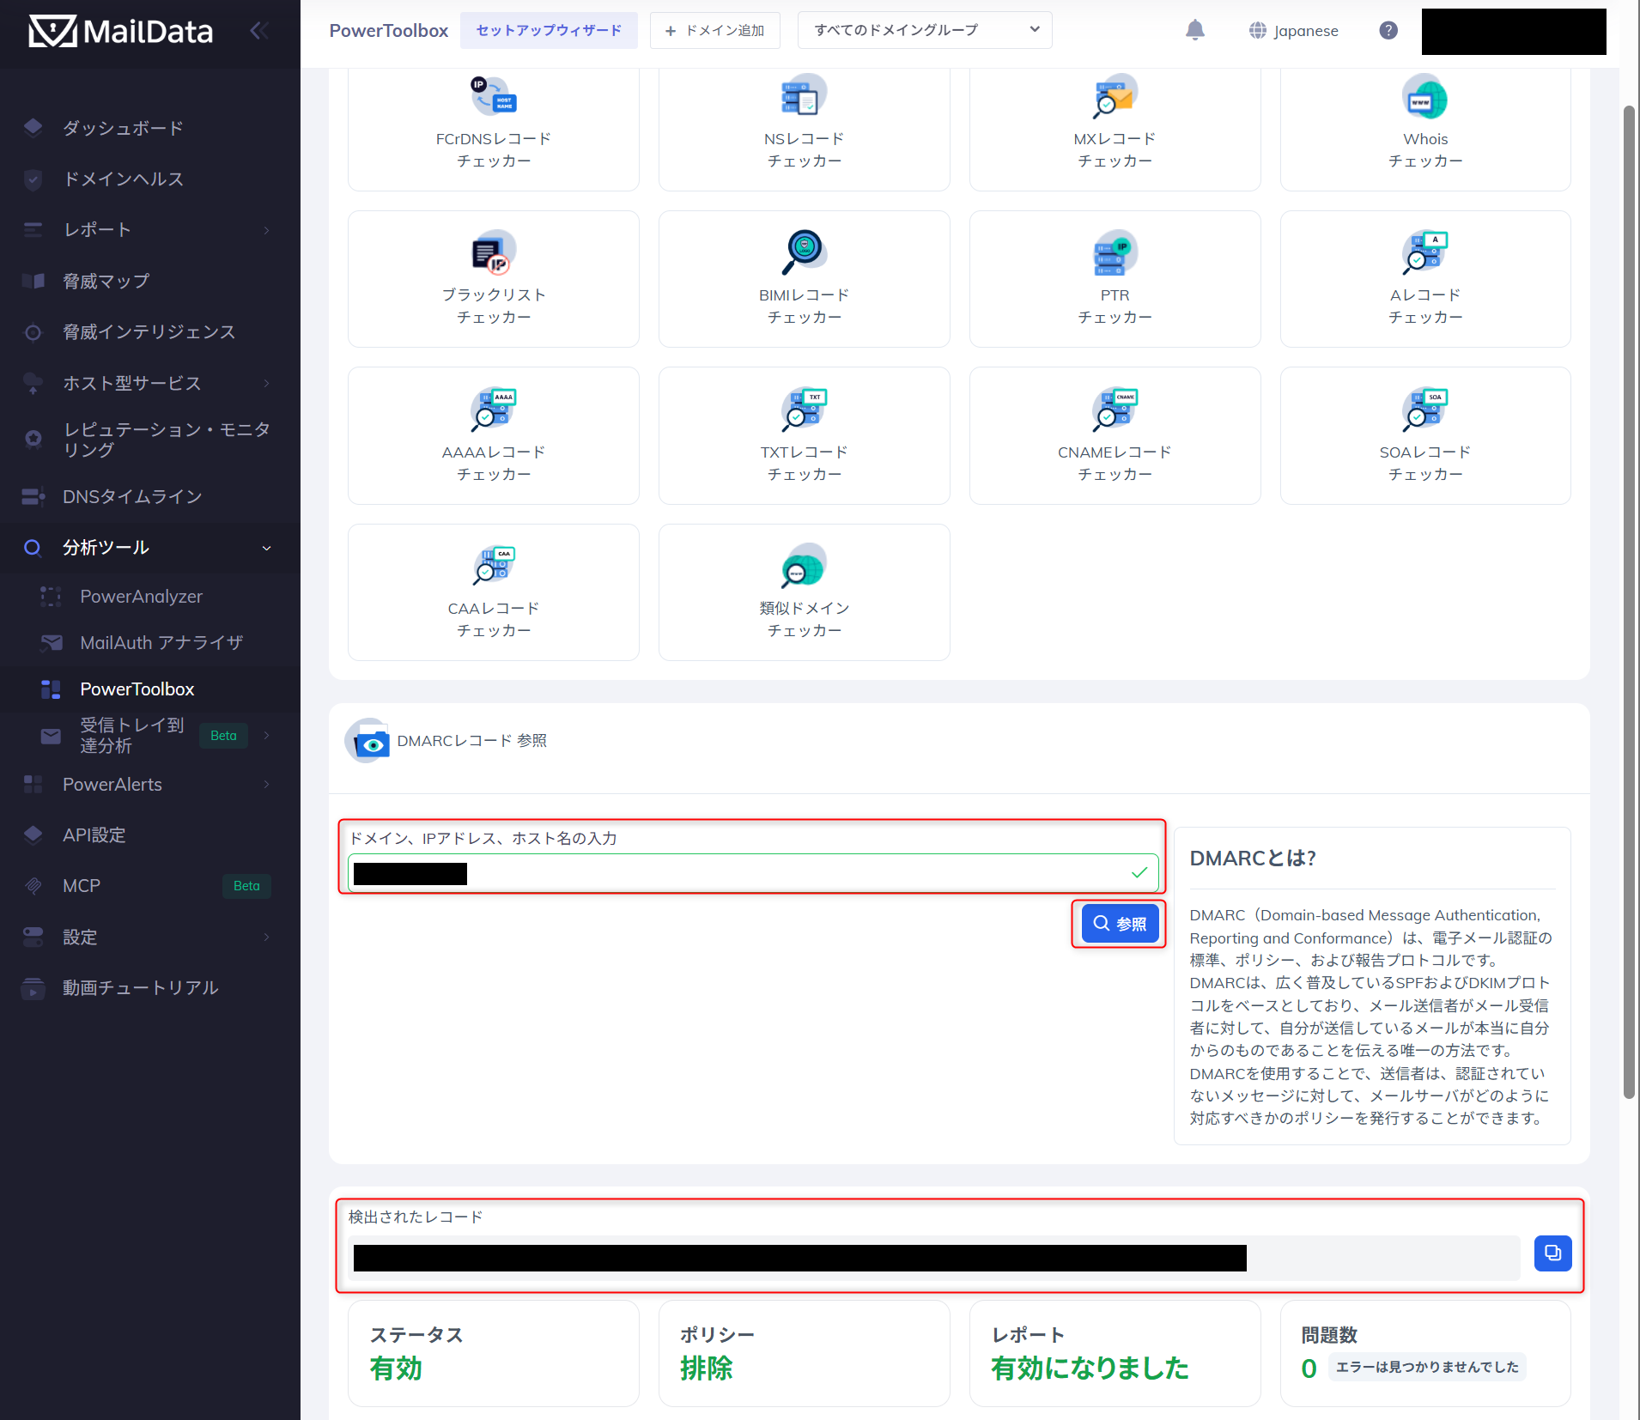This screenshot has width=1640, height=1420.
Task: Click the page vertical scrollbar
Action: [x=1629, y=601]
